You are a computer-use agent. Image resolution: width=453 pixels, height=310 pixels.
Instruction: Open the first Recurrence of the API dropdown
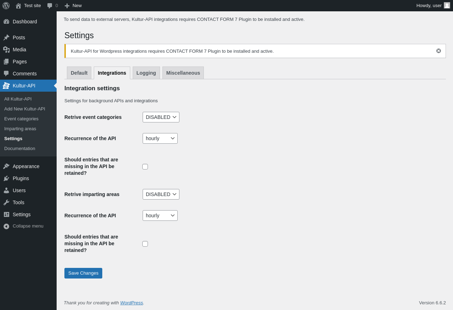point(160,138)
